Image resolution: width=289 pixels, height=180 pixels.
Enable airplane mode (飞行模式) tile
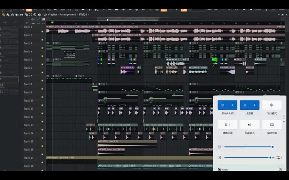tap(272, 105)
